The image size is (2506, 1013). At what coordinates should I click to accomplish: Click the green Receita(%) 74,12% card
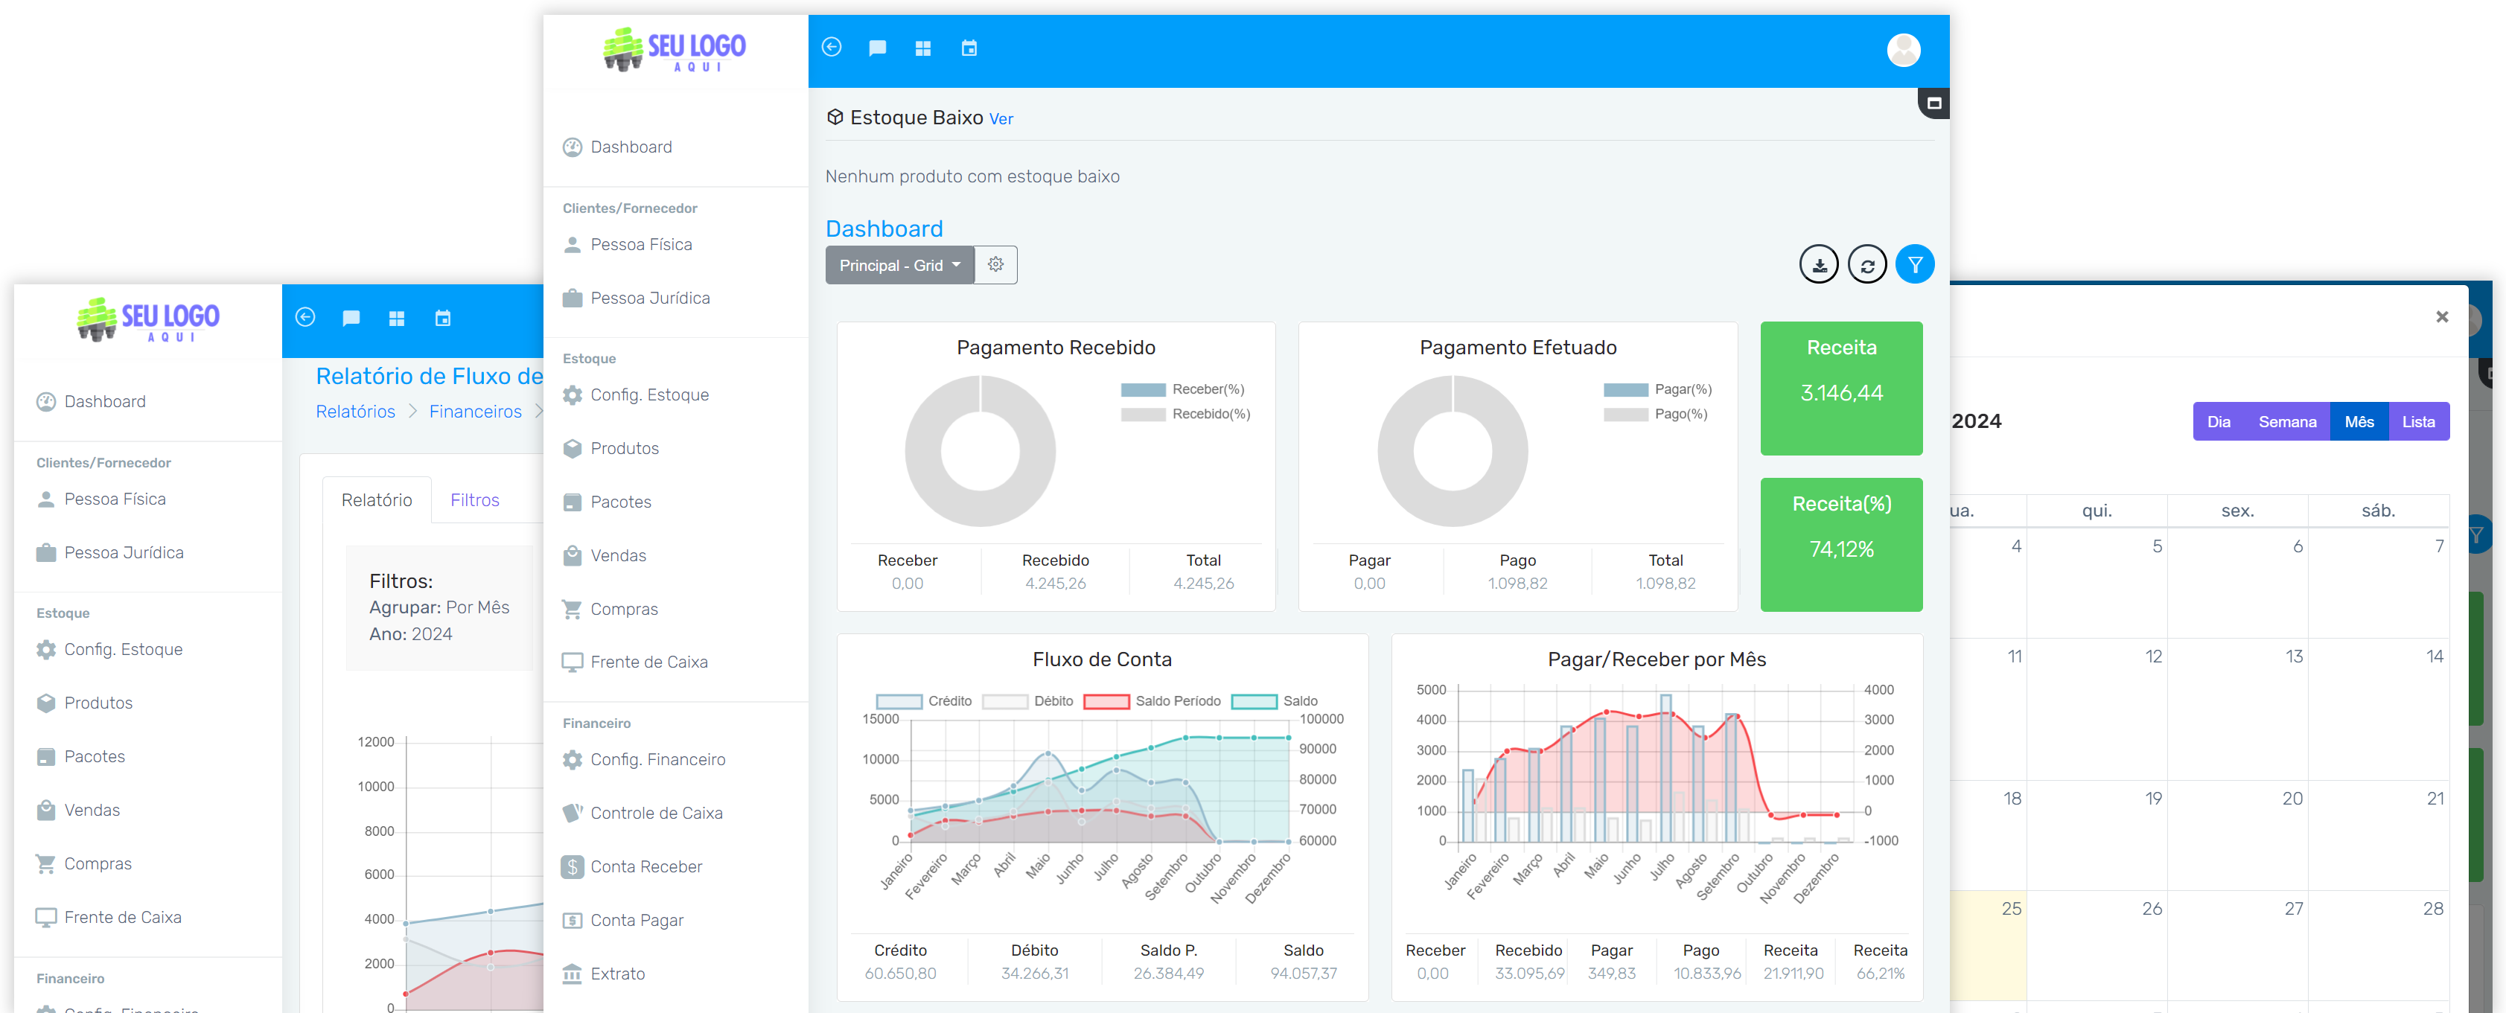(x=1840, y=544)
